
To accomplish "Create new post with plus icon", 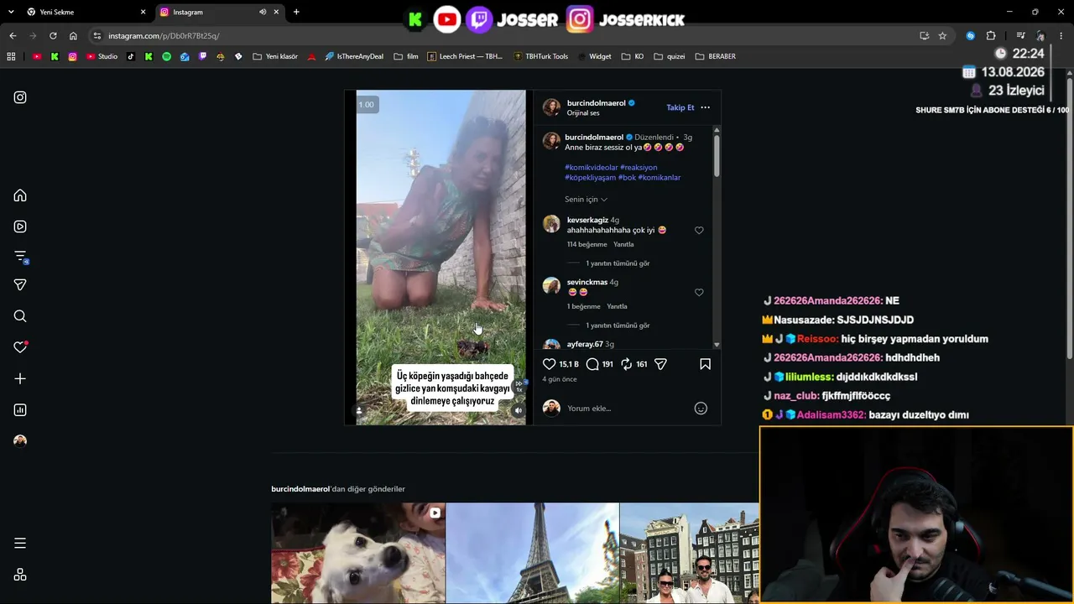I will (x=20, y=378).
